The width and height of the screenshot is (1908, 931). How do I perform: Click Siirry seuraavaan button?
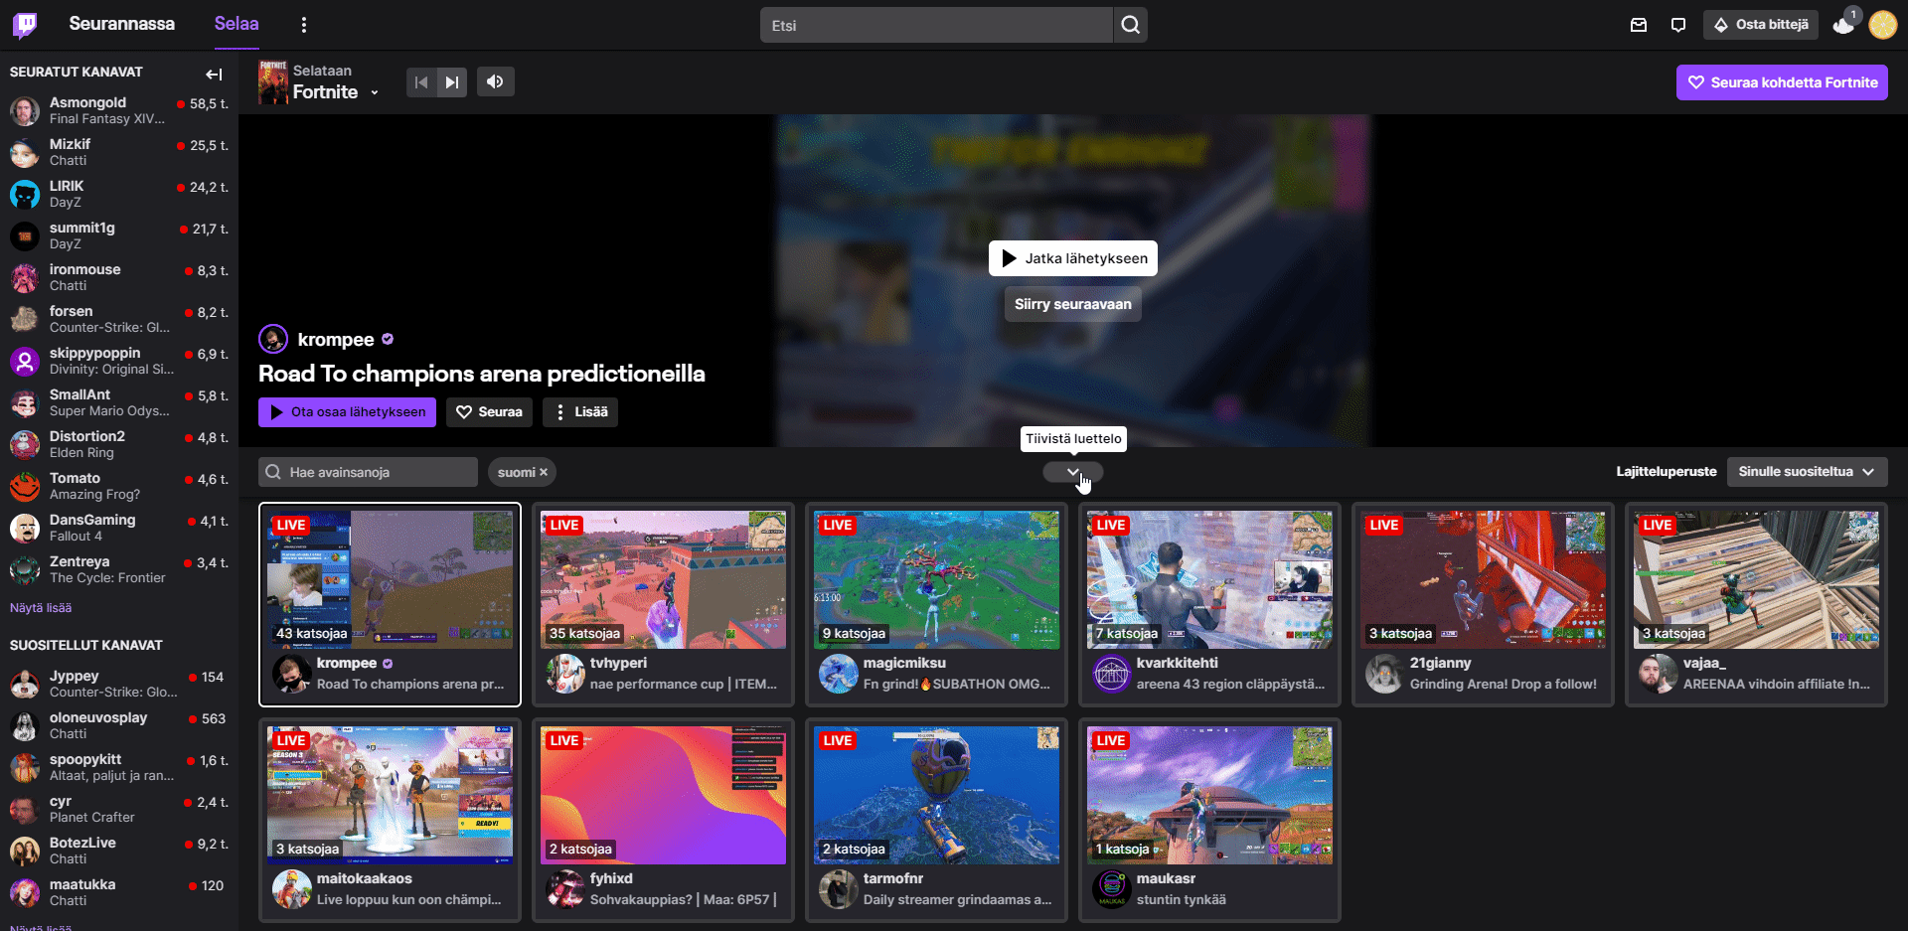click(x=1073, y=304)
